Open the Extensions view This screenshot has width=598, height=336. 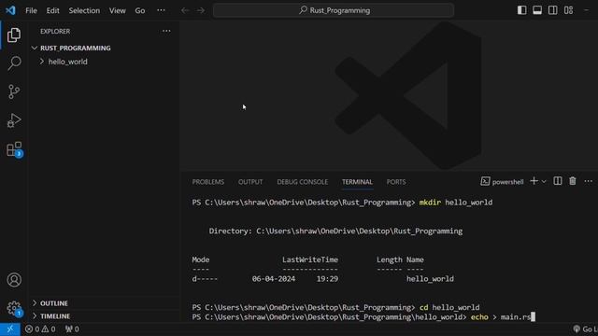click(x=15, y=149)
